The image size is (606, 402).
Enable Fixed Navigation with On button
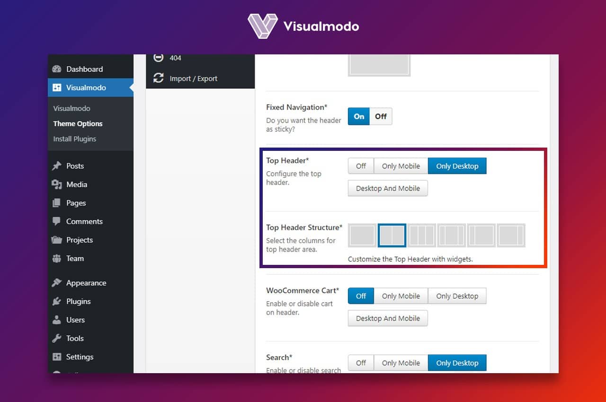click(359, 116)
